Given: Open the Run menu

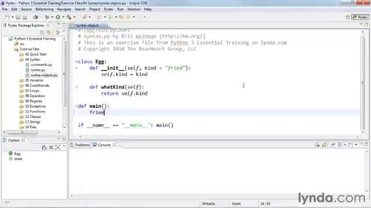Looking at the screenshot, I should [120, 9].
